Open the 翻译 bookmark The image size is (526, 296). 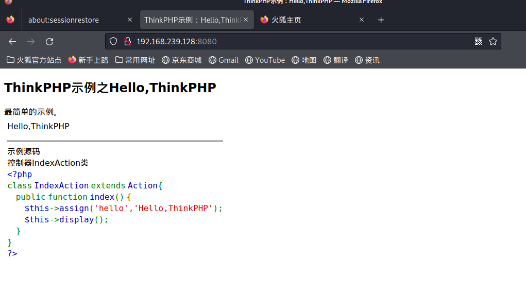335,60
